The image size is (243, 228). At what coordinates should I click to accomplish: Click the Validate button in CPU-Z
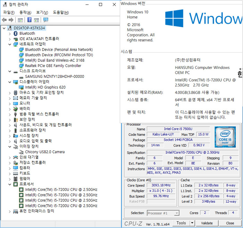[207, 223]
